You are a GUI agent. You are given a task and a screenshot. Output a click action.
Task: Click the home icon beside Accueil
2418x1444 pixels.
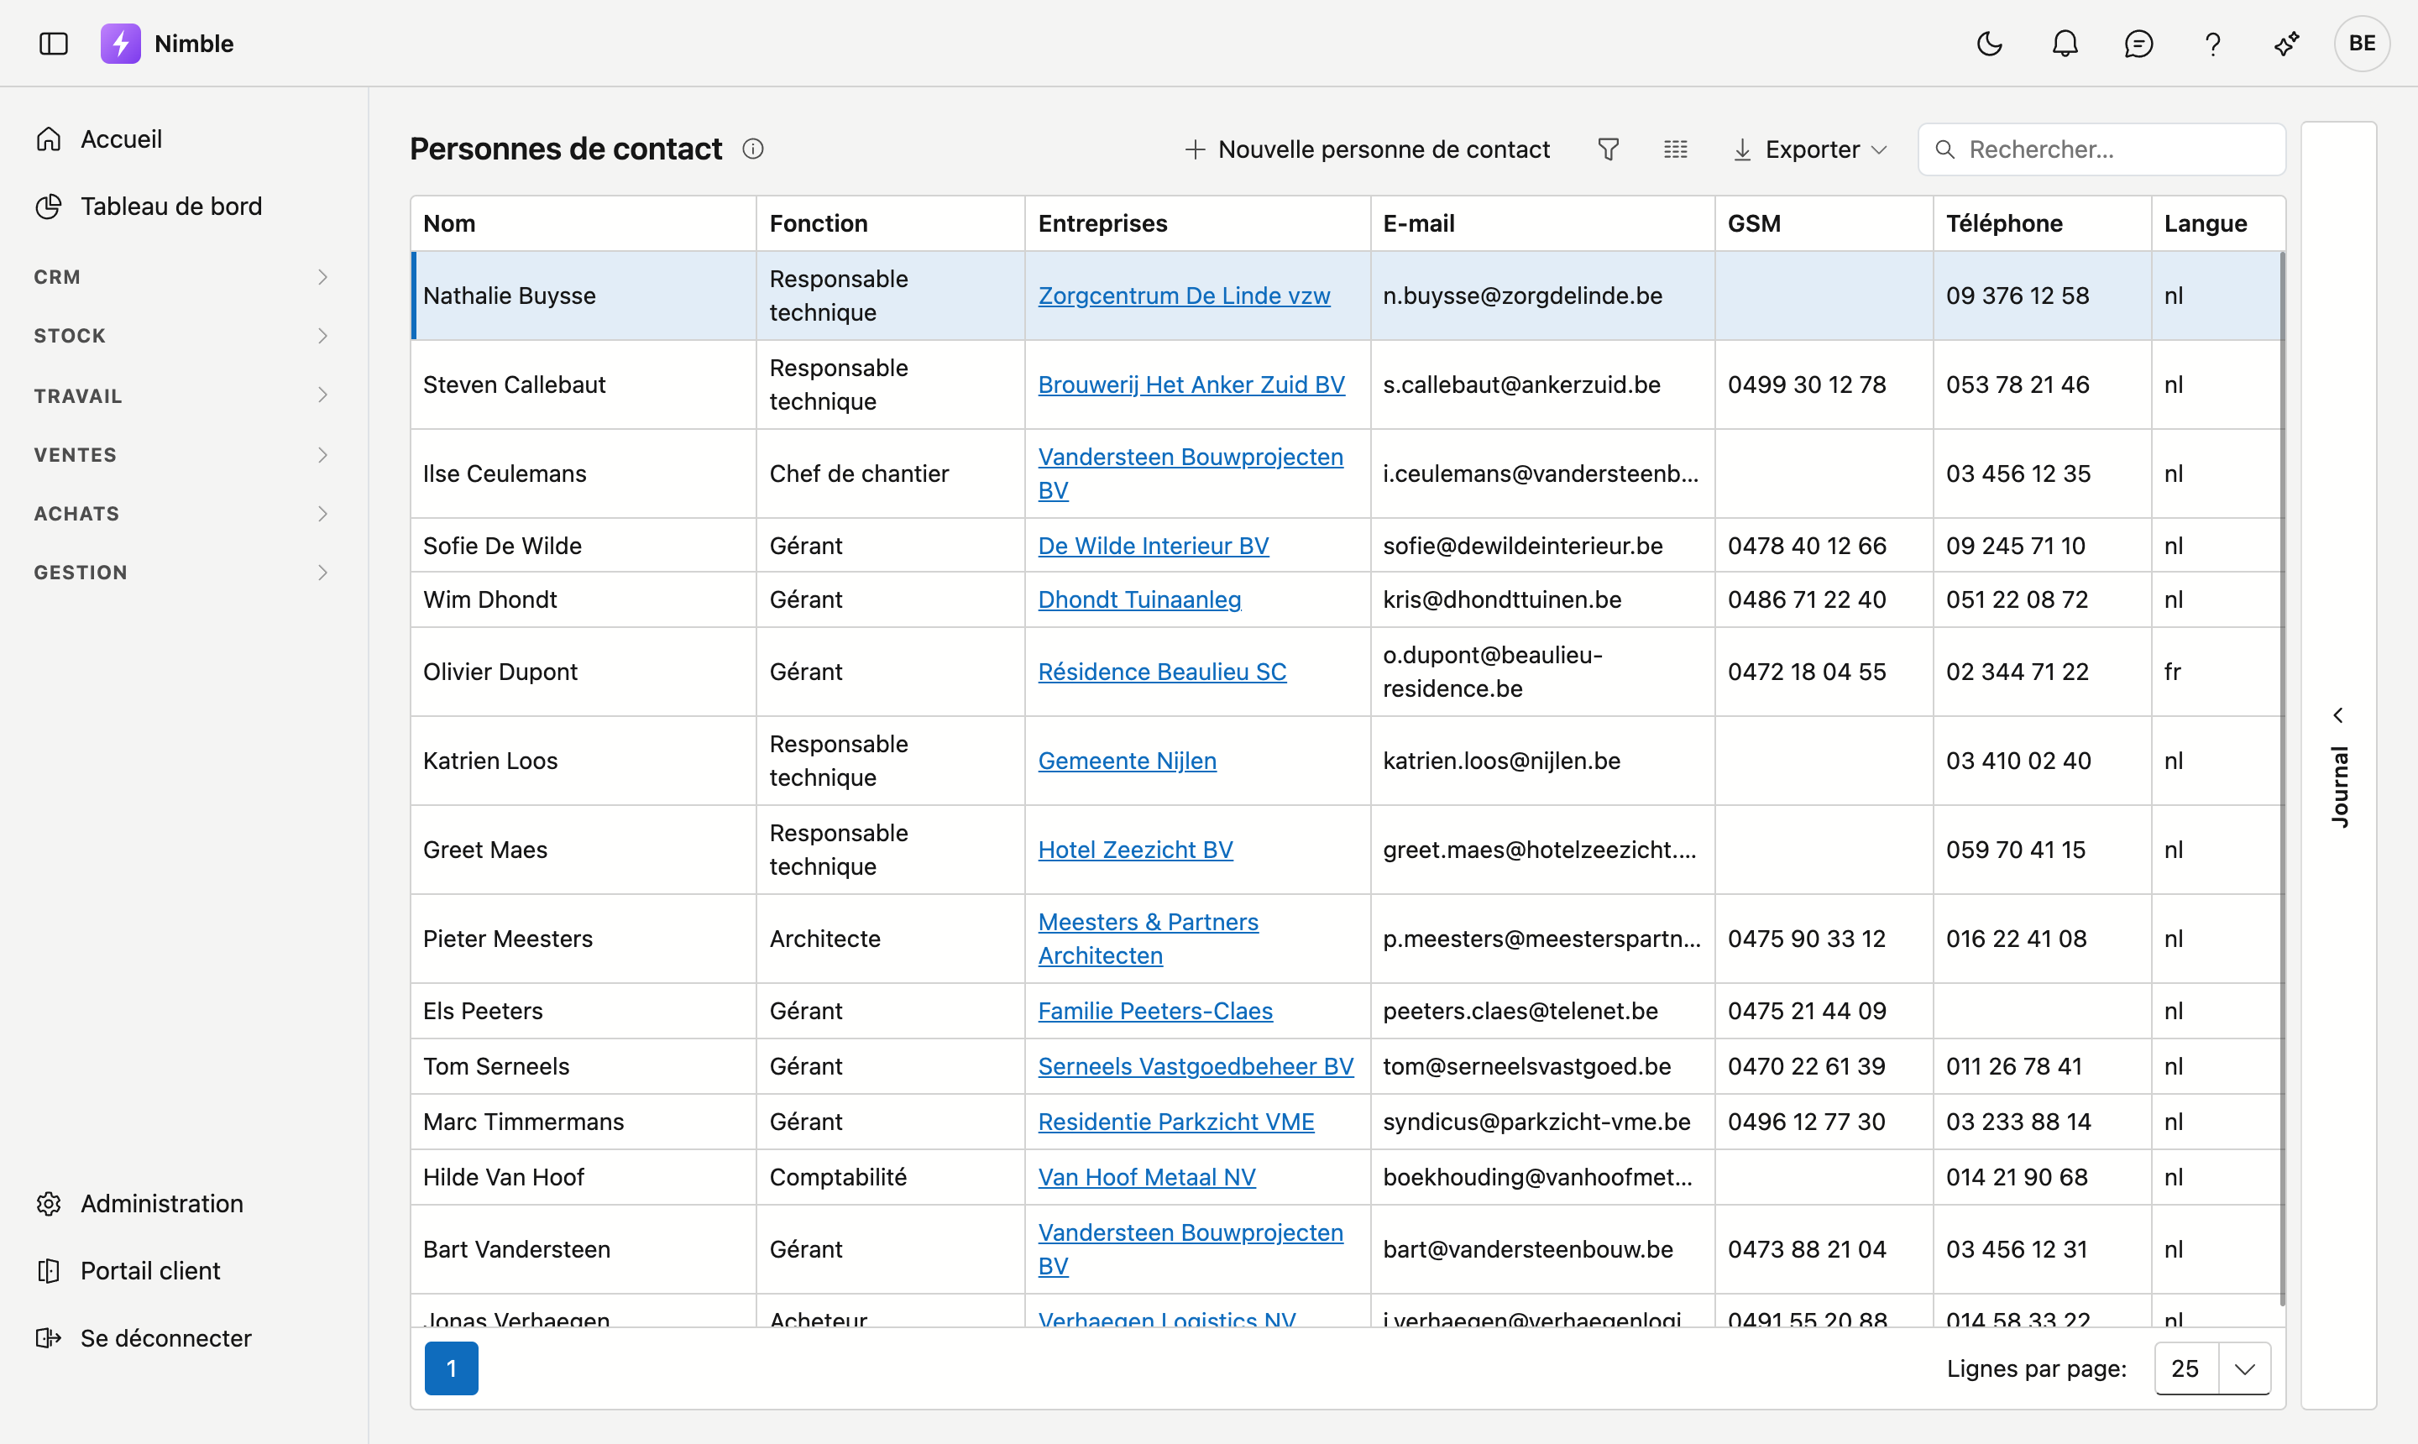[x=49, y=139]
